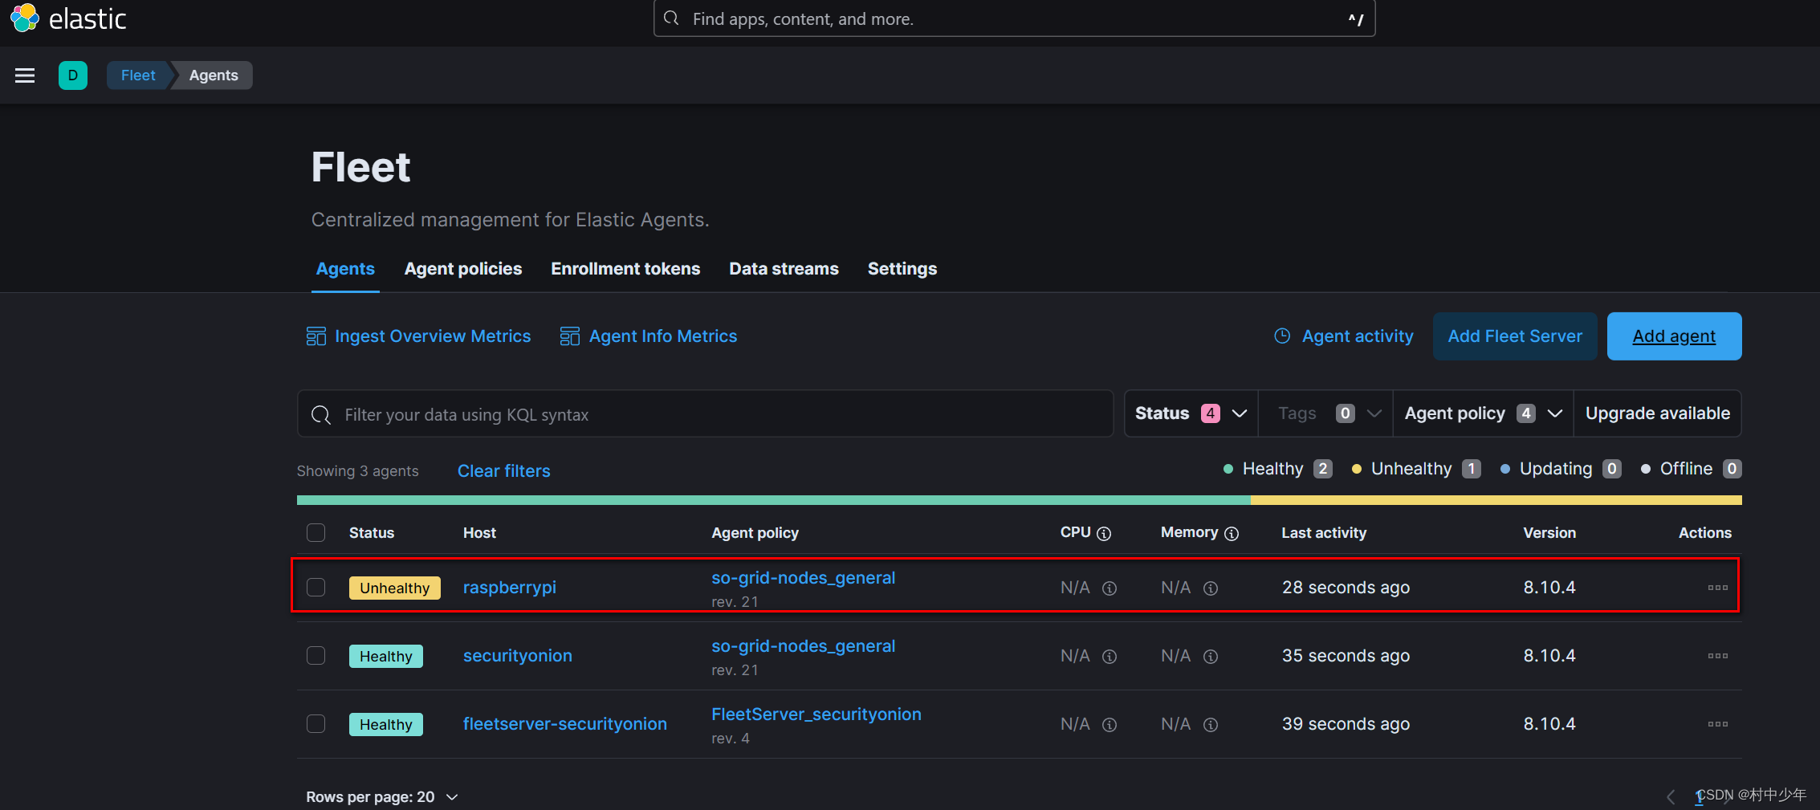Switch to the Agents tab

pos(345,269)
